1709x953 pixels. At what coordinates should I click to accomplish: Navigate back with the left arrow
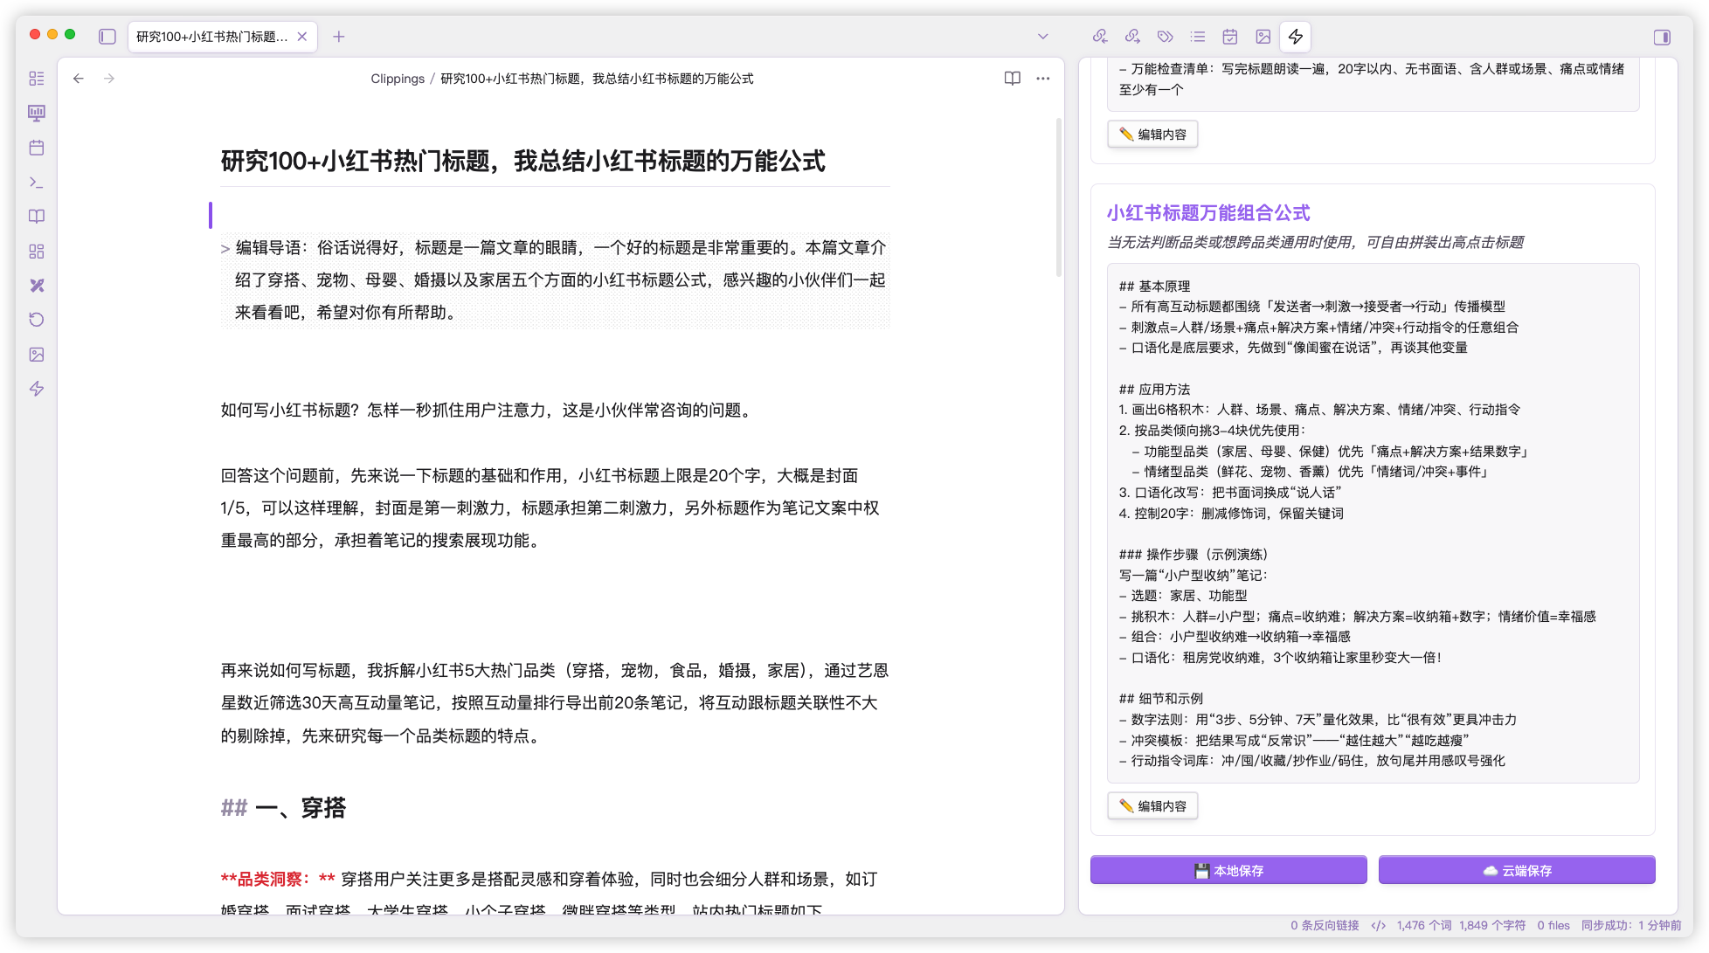pyautogui.click(x=79, y=79)
